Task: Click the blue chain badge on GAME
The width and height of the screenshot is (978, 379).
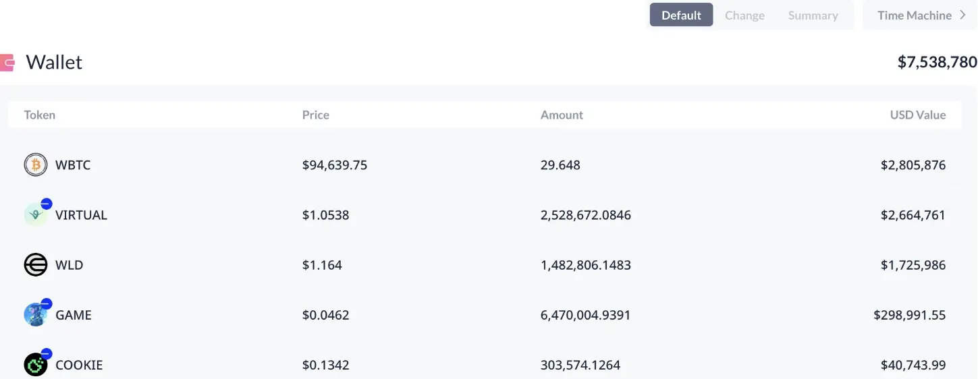Action: click(x=47, y=304)
